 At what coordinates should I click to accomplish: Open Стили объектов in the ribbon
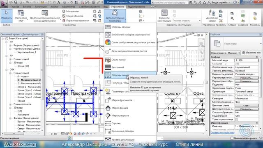pos(73,16)
